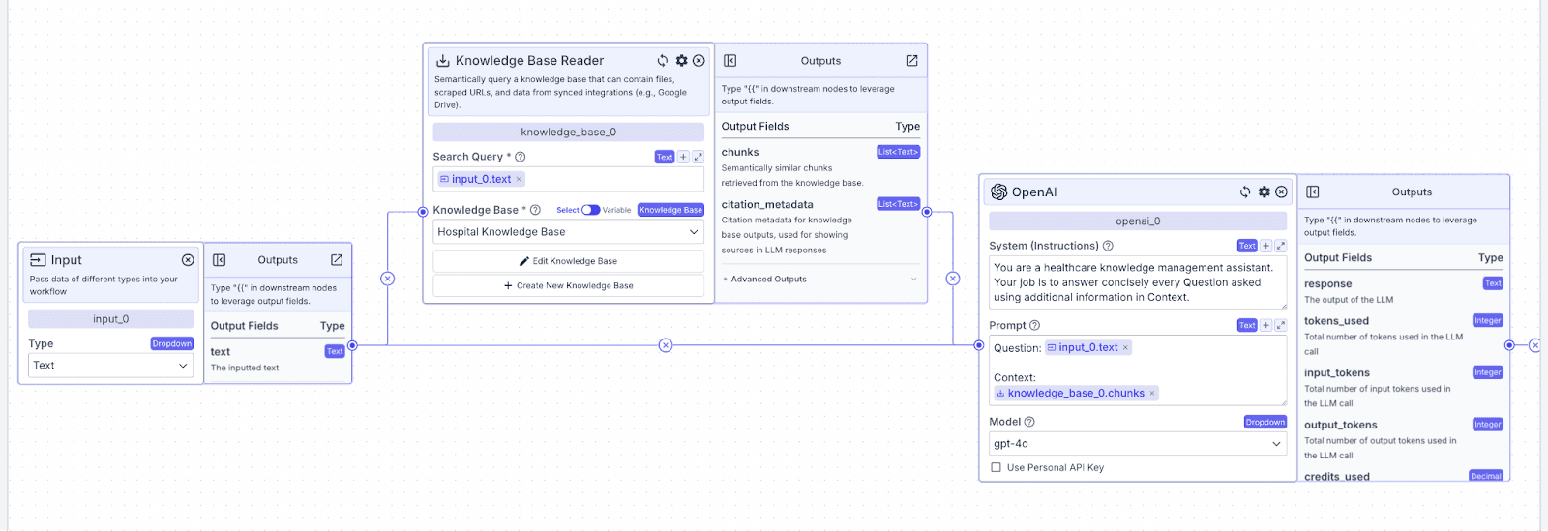Show help for Search Query field
Screen dimensions: 1548x531
pyautogui.click(x=521, y=157)
